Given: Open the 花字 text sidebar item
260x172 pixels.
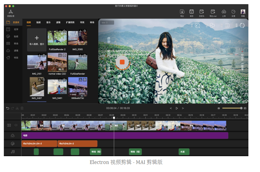Looking at the screenshot, I should (x=12, y=30).
